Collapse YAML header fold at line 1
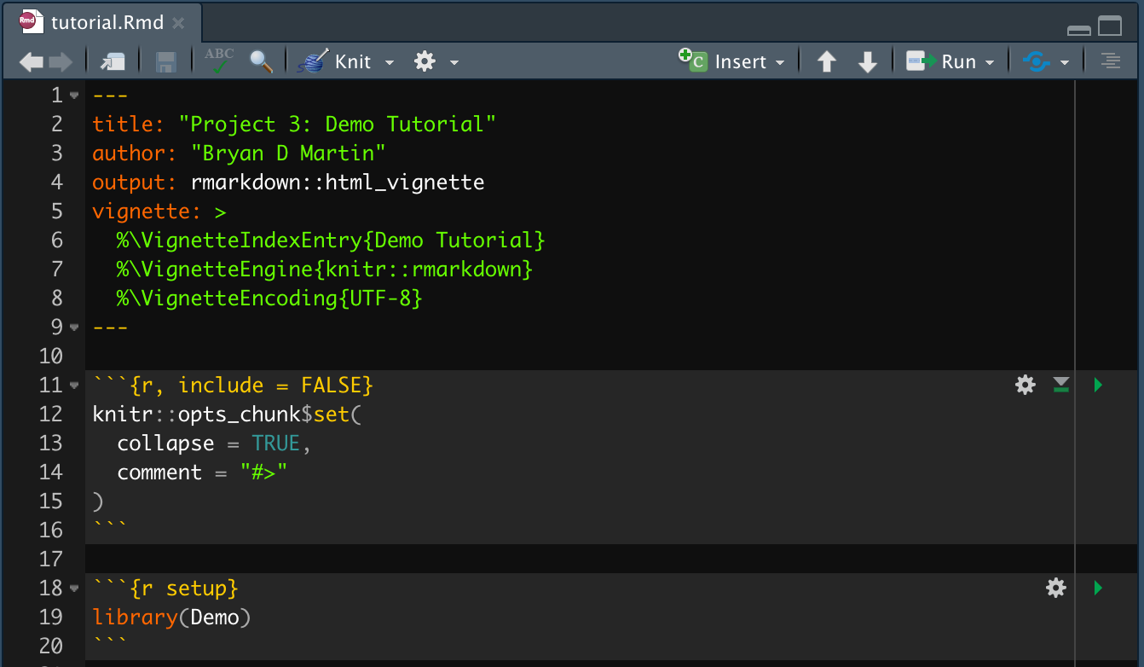Viewport: 1144px width, 667px height. pos(75,96)
